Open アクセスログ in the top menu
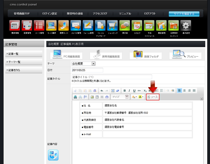 click(100, 14)
